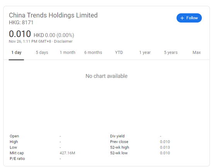The height and width of the screenshot is (167, 214).
Task: Click the Div yield label
Action: coord(117,136)
